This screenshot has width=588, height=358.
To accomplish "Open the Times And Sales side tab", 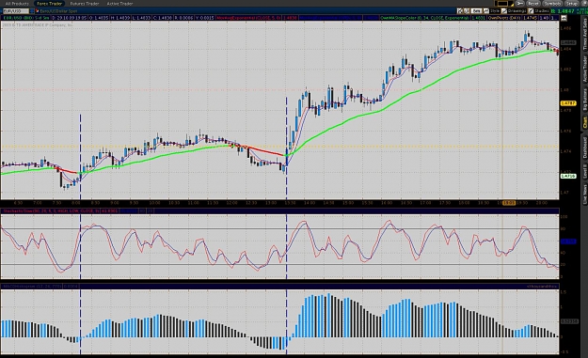I will tap(584, 35).
